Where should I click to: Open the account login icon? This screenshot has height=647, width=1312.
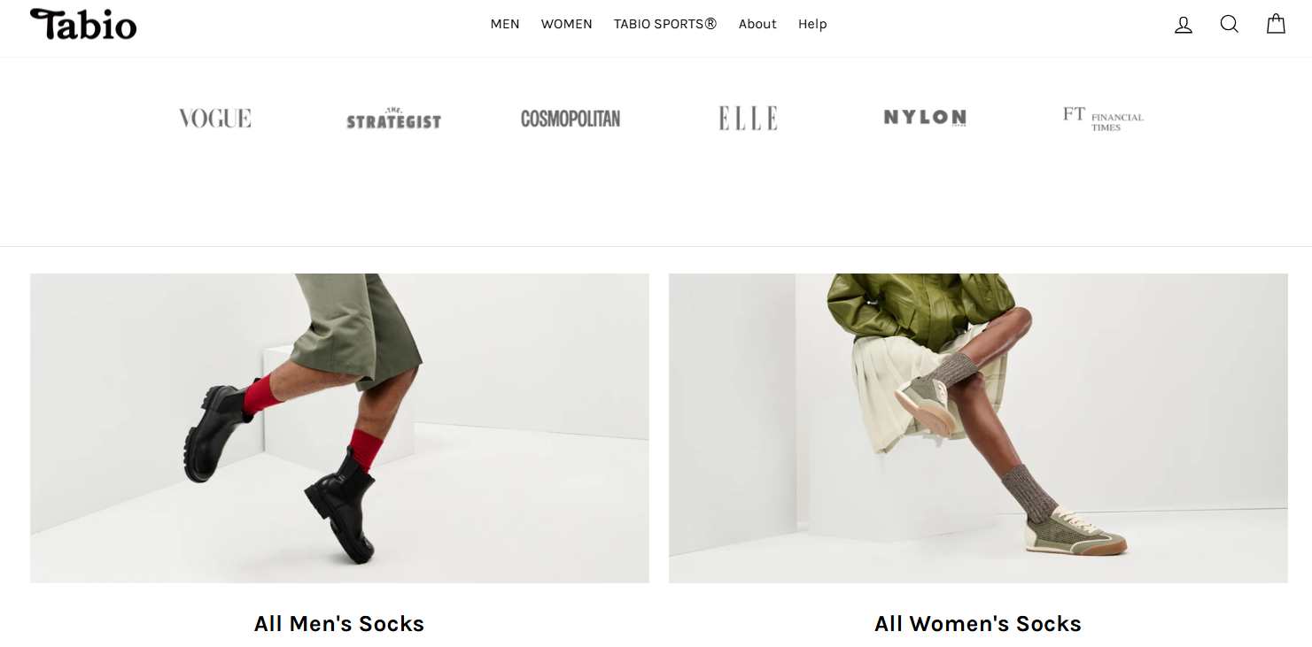(x=1184, y=25)
